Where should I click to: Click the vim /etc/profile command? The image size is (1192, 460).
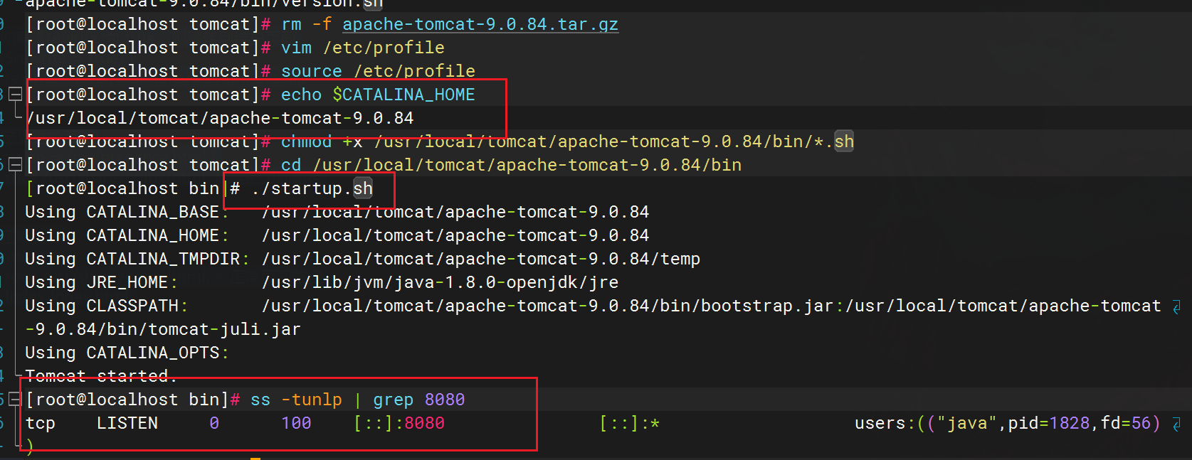(362, 48)
